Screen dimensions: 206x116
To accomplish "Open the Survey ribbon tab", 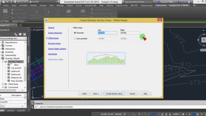I will click(79, 5).
